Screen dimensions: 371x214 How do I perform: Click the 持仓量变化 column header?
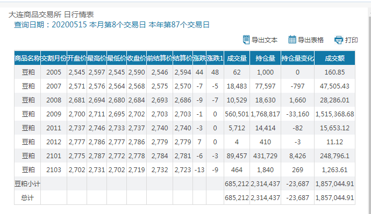[x=298, y=58]
